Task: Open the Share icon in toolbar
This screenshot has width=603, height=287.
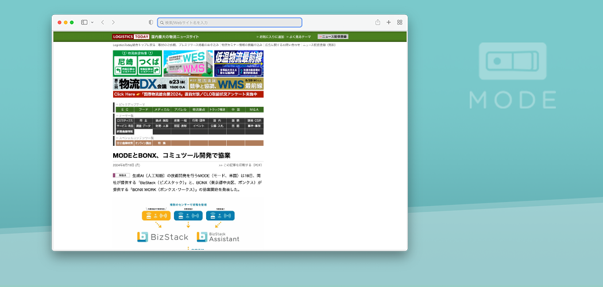Action: tap(378, 22)
